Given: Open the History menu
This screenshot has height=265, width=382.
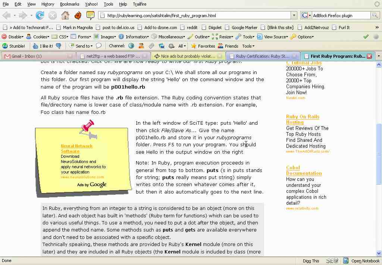Looking at the screenshot, I should (x=47, y=4).
